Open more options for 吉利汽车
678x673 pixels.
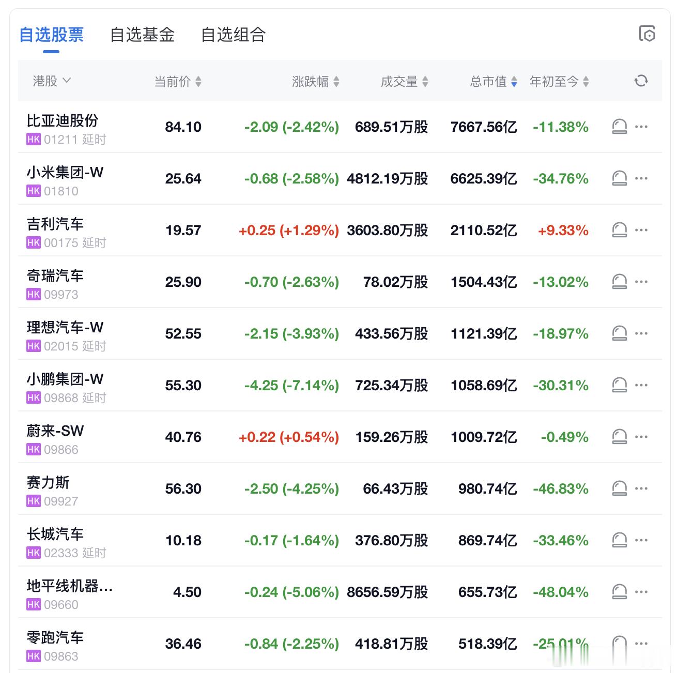641,230
